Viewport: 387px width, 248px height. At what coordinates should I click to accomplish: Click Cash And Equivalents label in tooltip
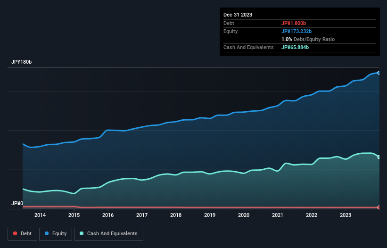248,47
